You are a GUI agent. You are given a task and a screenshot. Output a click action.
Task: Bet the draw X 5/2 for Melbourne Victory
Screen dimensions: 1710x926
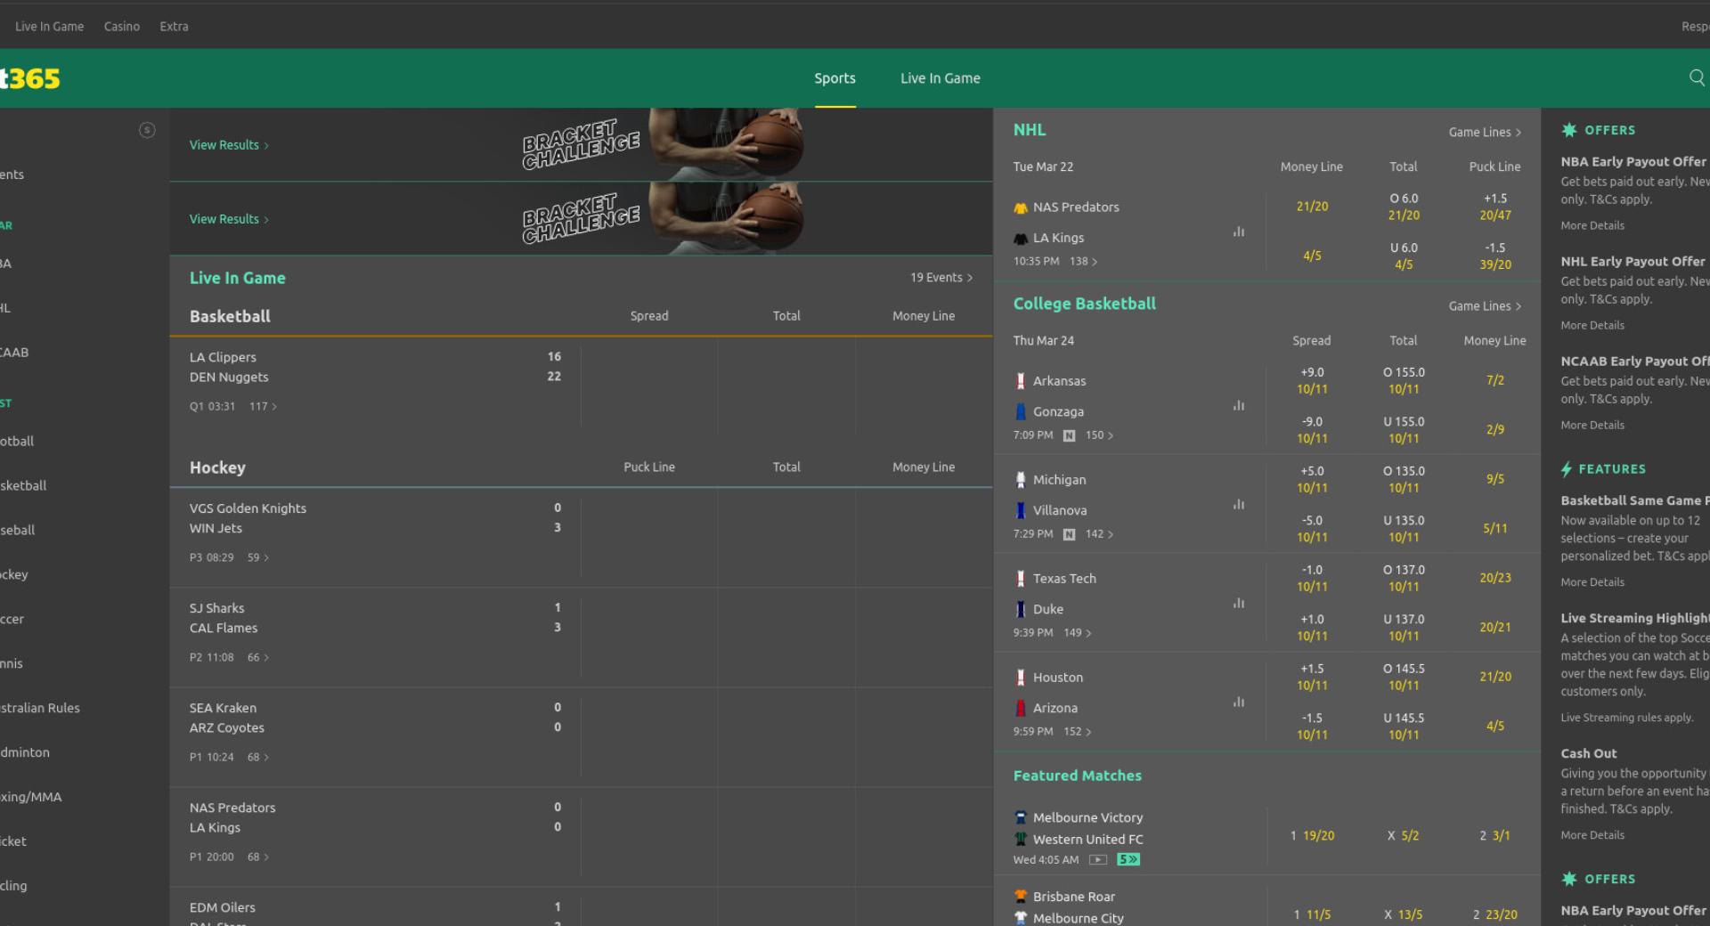point(1404,836)
